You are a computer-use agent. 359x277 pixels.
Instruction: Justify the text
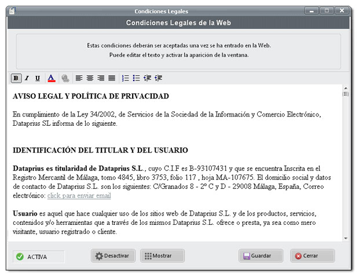[x=112, y=78]
